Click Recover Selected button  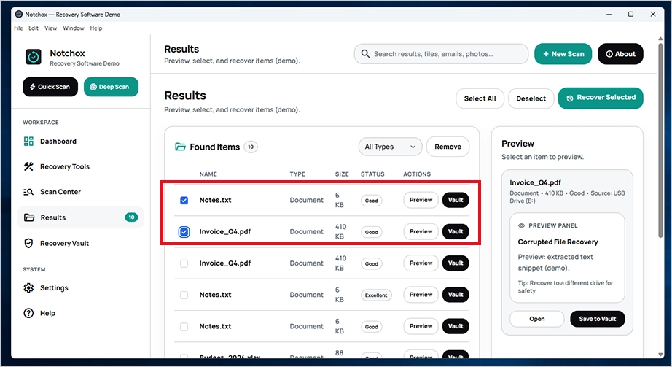pos(601,98)
